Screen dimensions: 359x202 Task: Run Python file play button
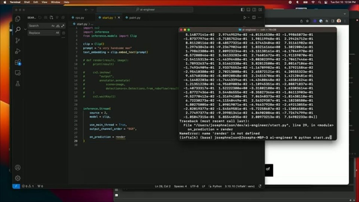click(x=245, y=18)
